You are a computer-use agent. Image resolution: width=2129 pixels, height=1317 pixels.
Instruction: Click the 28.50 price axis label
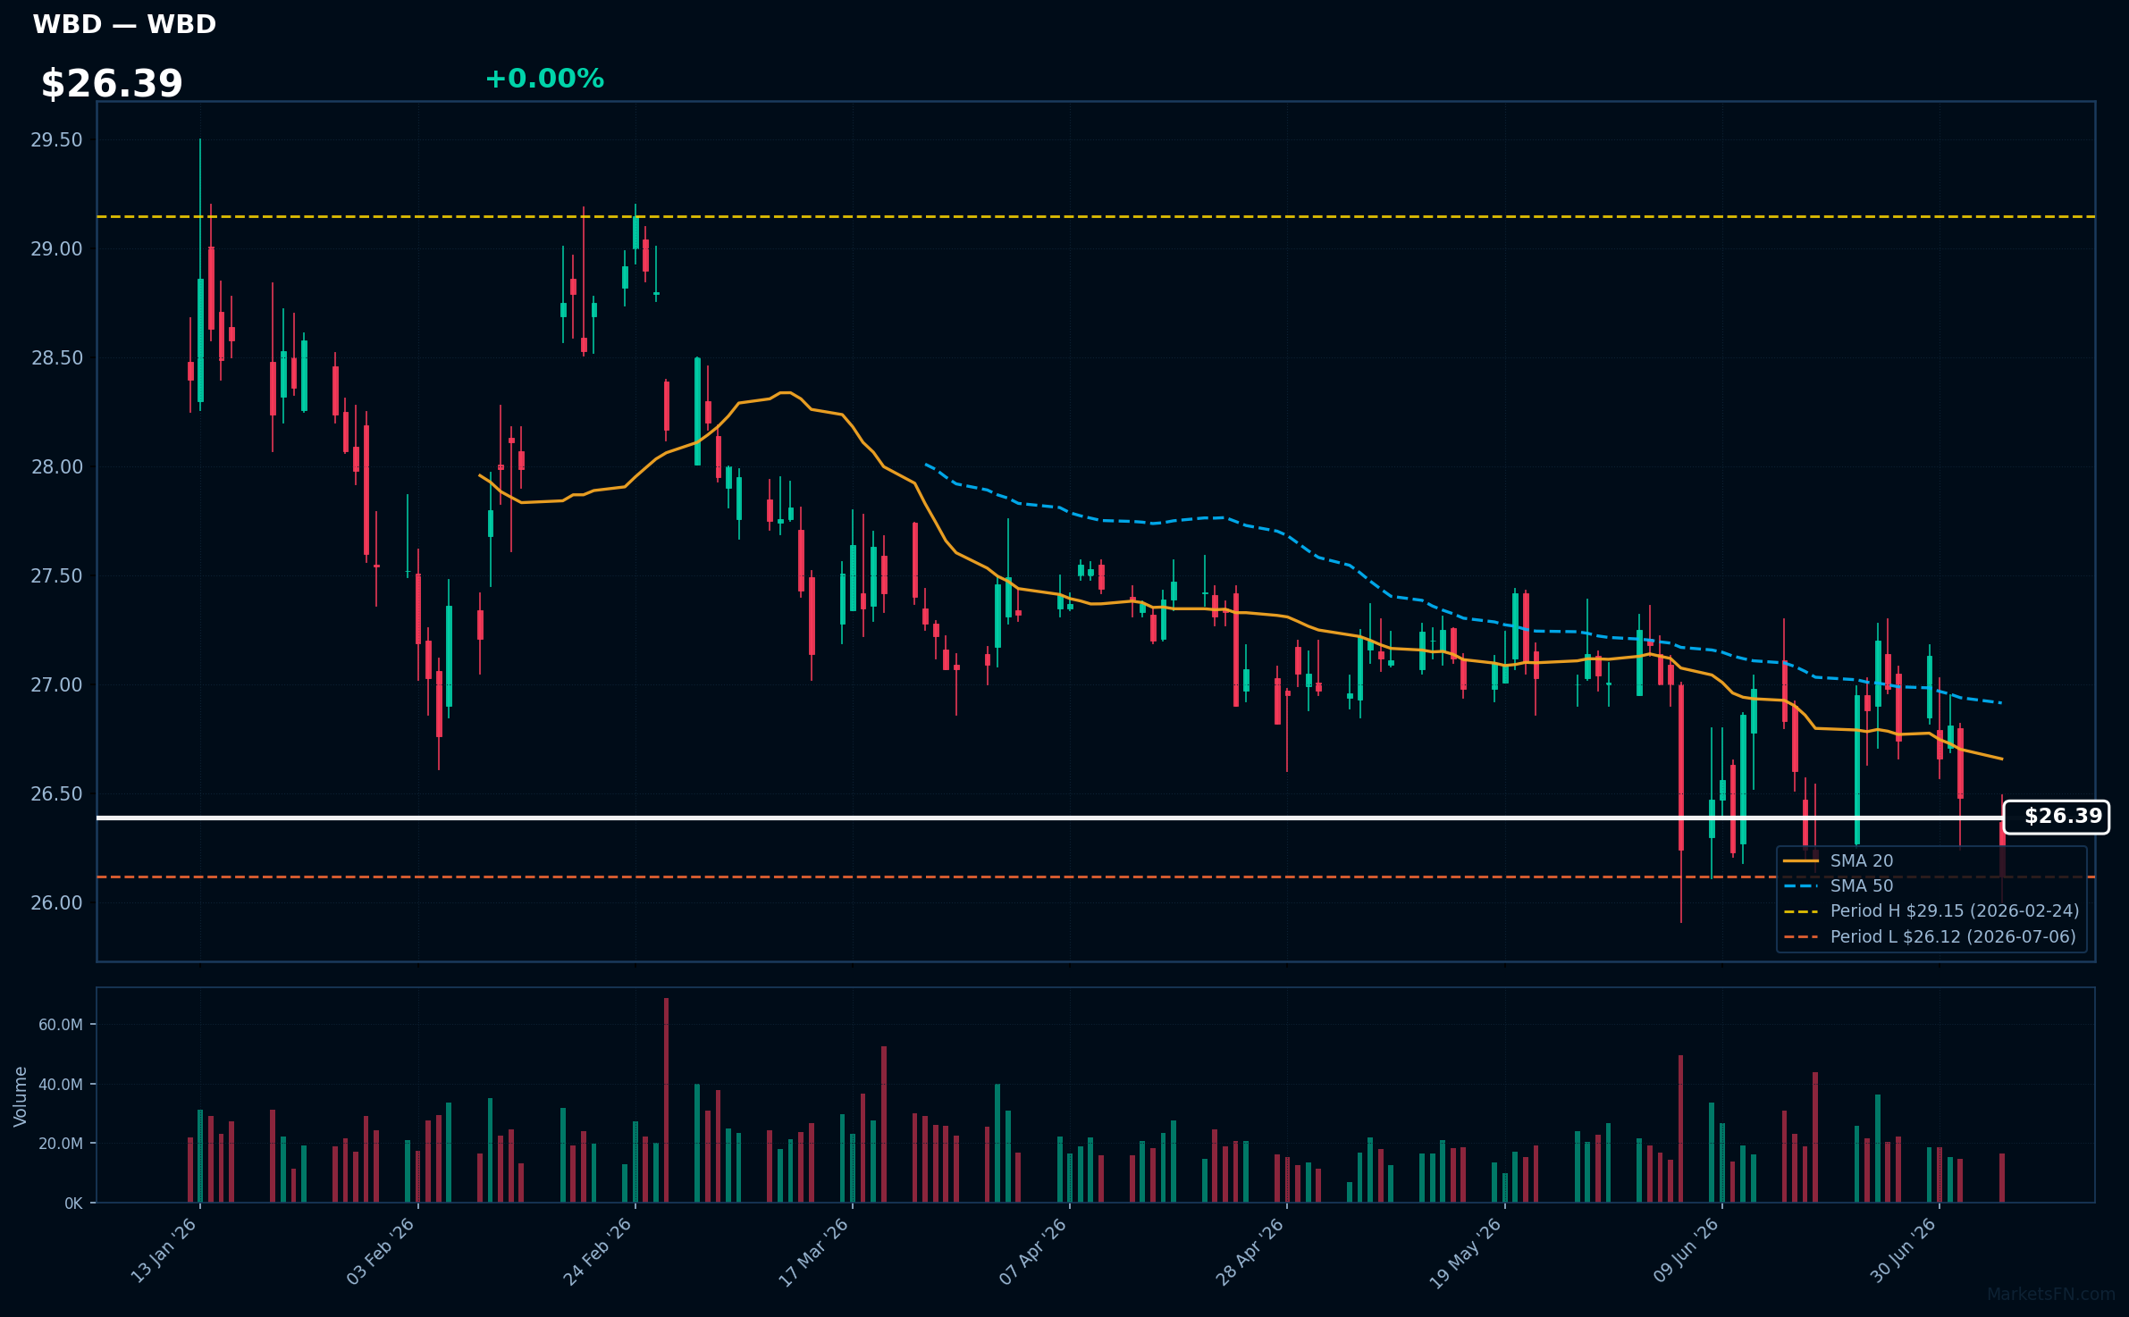pos(56,358)
